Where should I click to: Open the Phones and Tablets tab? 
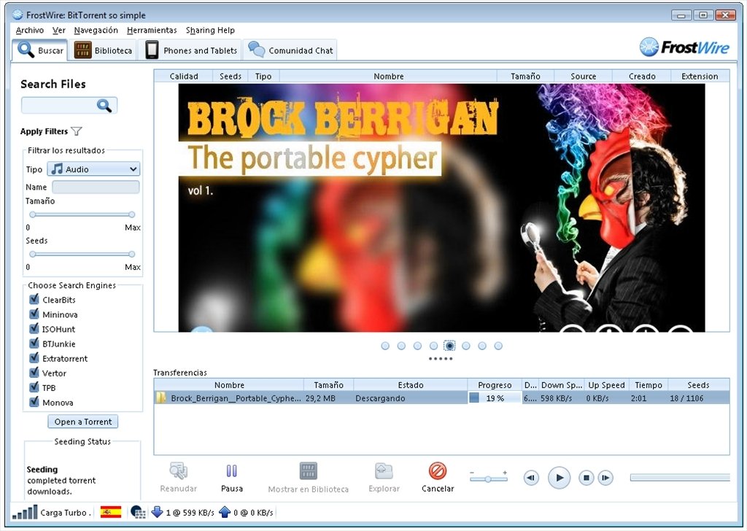(190, 50)
